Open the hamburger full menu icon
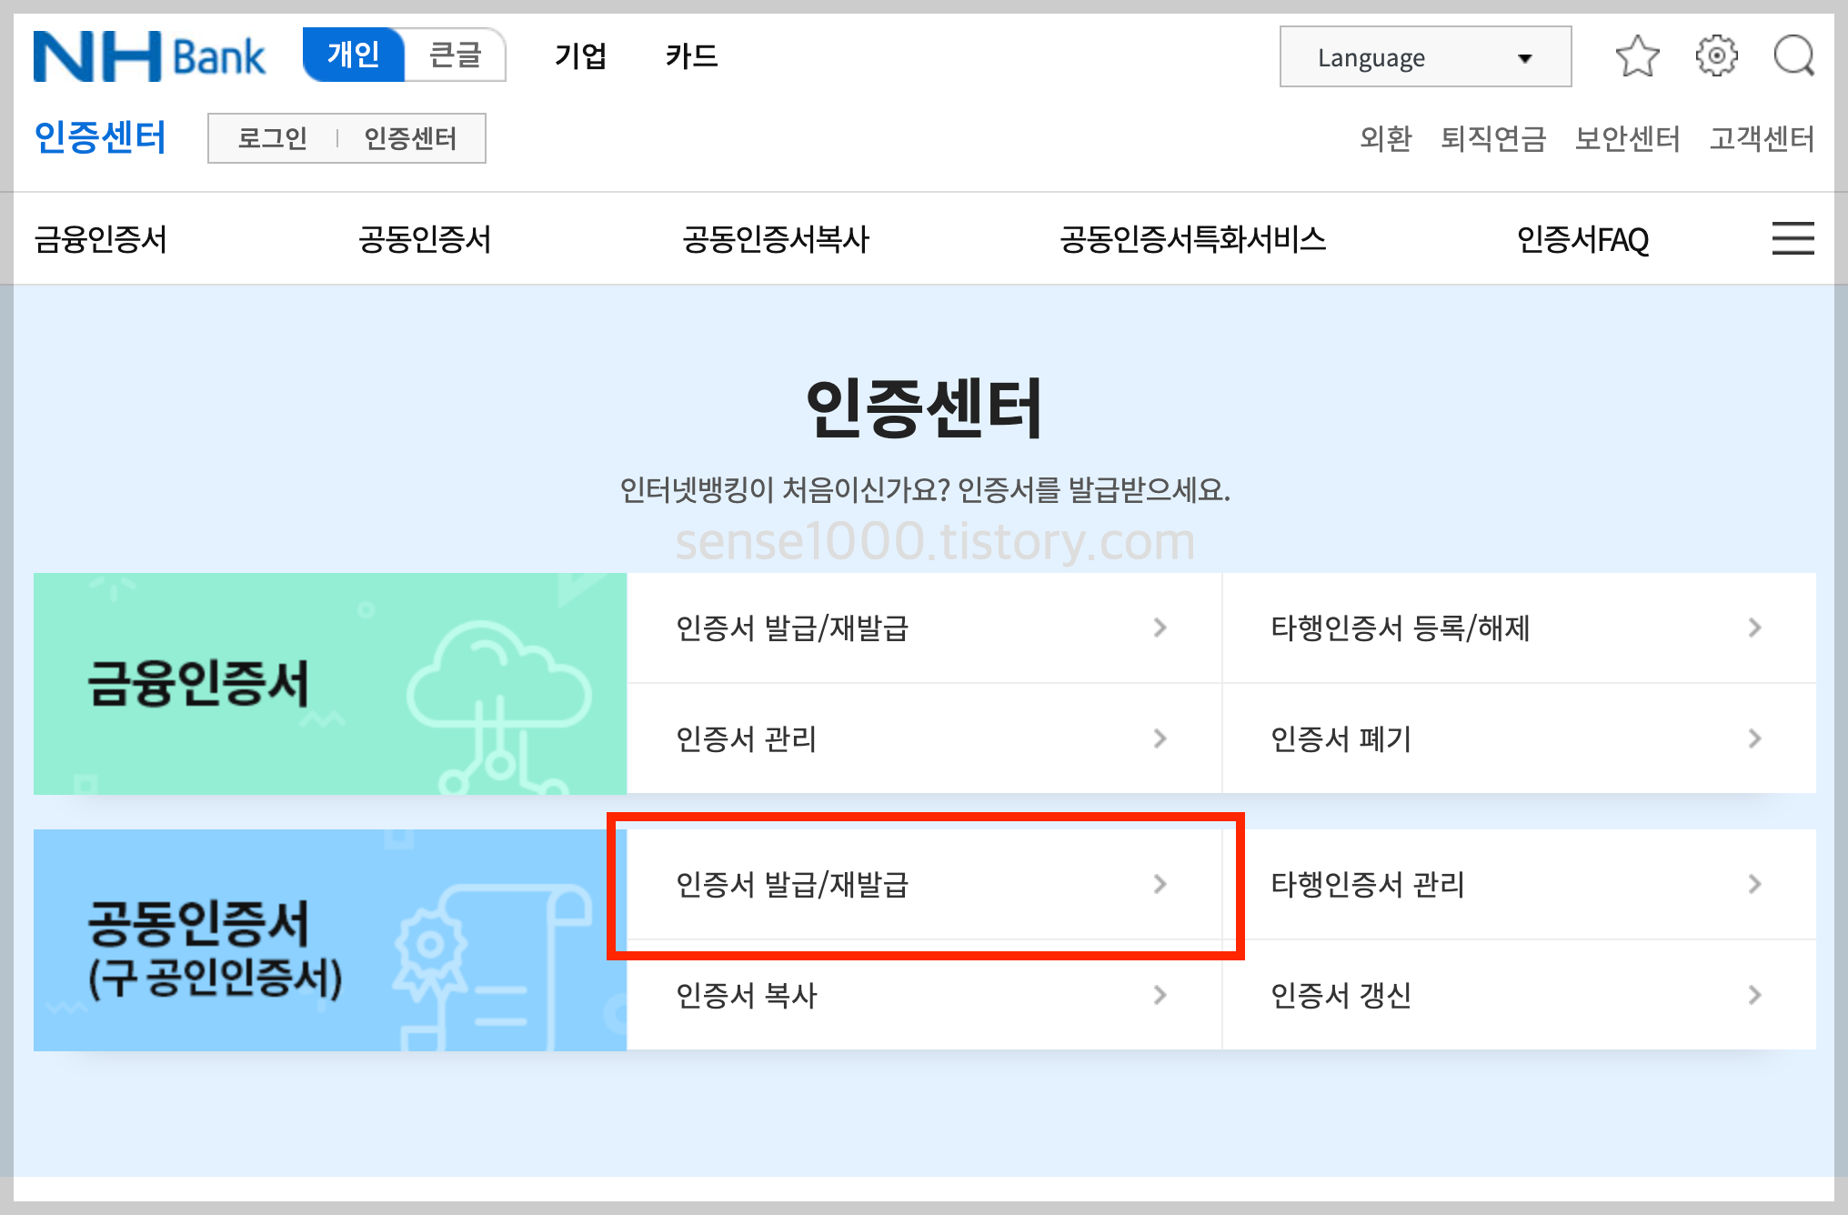Viewport: 1848px width, 1215px height. (1793, 238)
